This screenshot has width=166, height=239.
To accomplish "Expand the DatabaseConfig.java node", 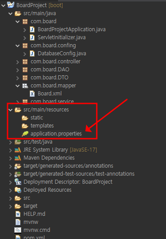I will (x=25, y=54).
